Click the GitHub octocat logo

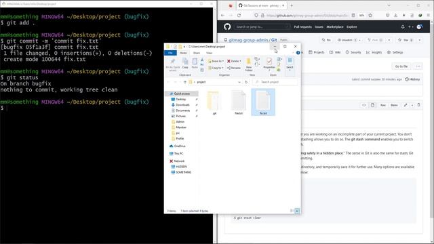[x=227, y=26]
